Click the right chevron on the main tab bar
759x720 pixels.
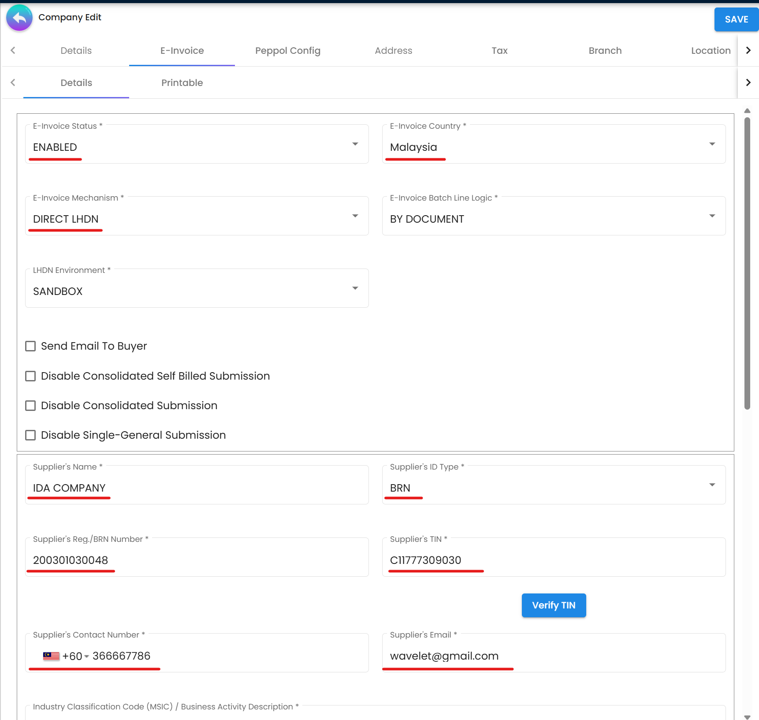(748, 50)
